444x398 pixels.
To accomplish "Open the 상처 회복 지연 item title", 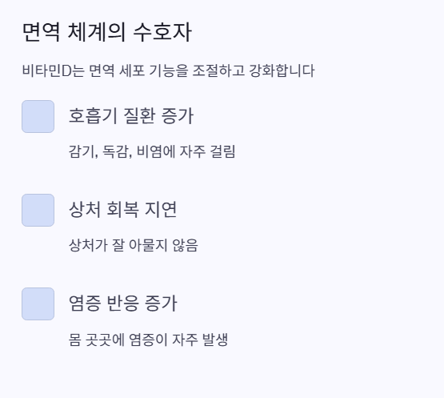I will tap(123, 210).
